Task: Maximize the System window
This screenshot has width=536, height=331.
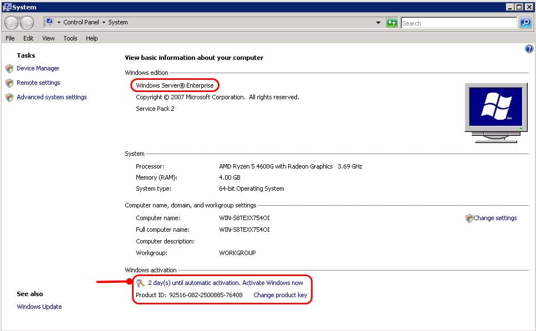Action: tap(519, 7)
